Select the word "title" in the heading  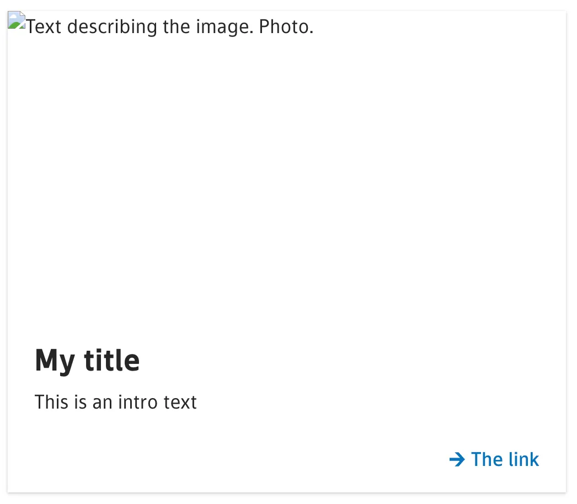coord(112,361)
